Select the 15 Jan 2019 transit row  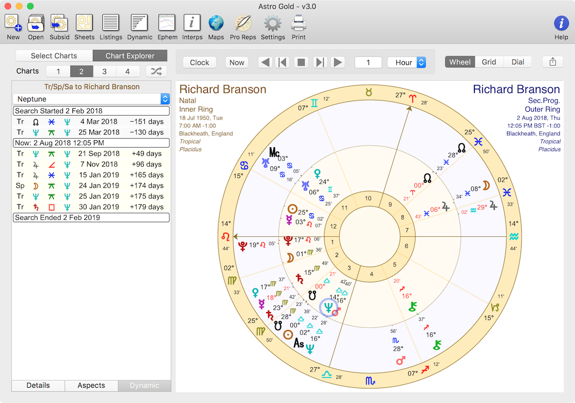(91, 175)
